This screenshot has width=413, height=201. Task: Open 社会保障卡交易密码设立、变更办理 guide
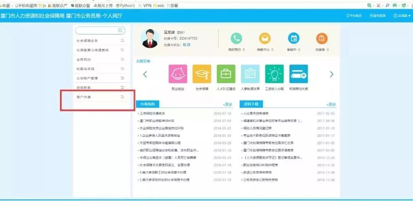[165, 165]
